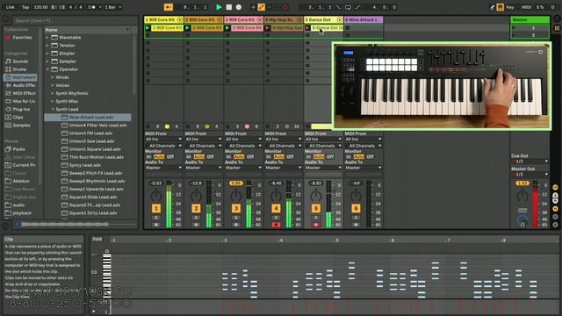Toggle track 3 activator button

236,208
